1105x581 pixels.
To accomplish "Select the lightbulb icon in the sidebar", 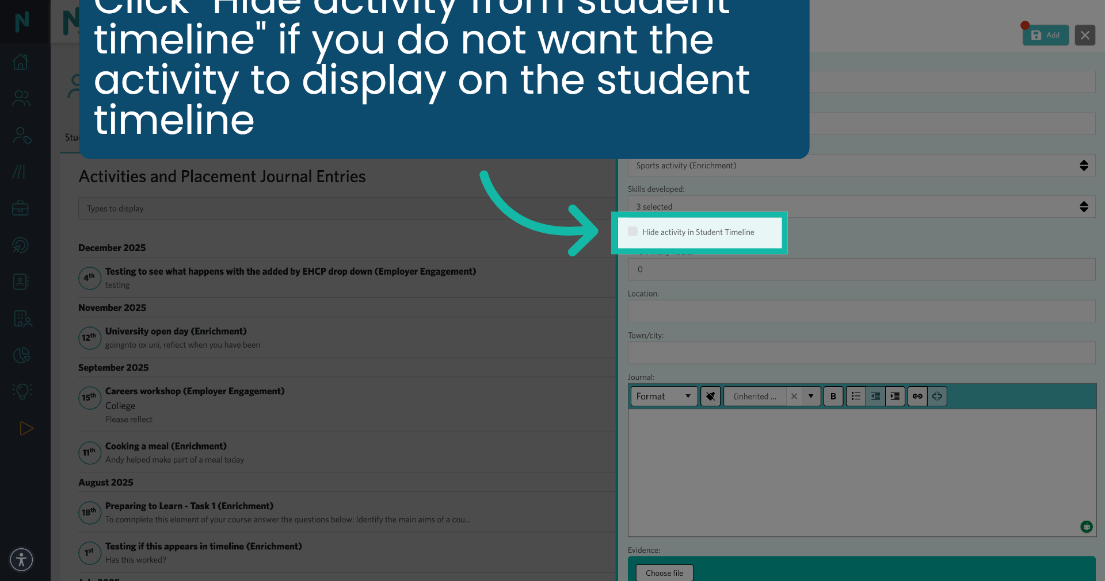I will coord(21,391).
